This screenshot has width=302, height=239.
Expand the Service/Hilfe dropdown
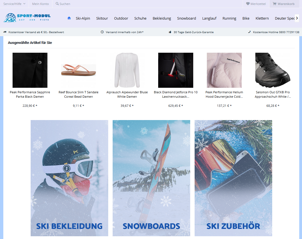(14, 4)
